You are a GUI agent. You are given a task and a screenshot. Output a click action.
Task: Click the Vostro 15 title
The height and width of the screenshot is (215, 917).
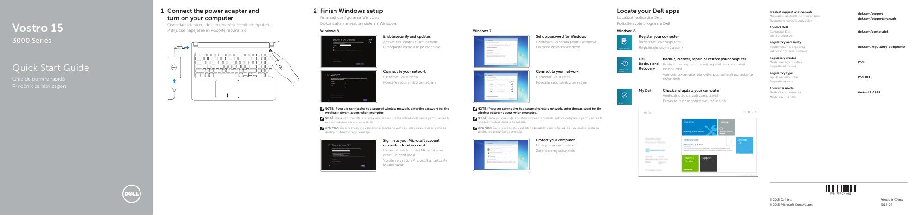[x=38, y=28]
